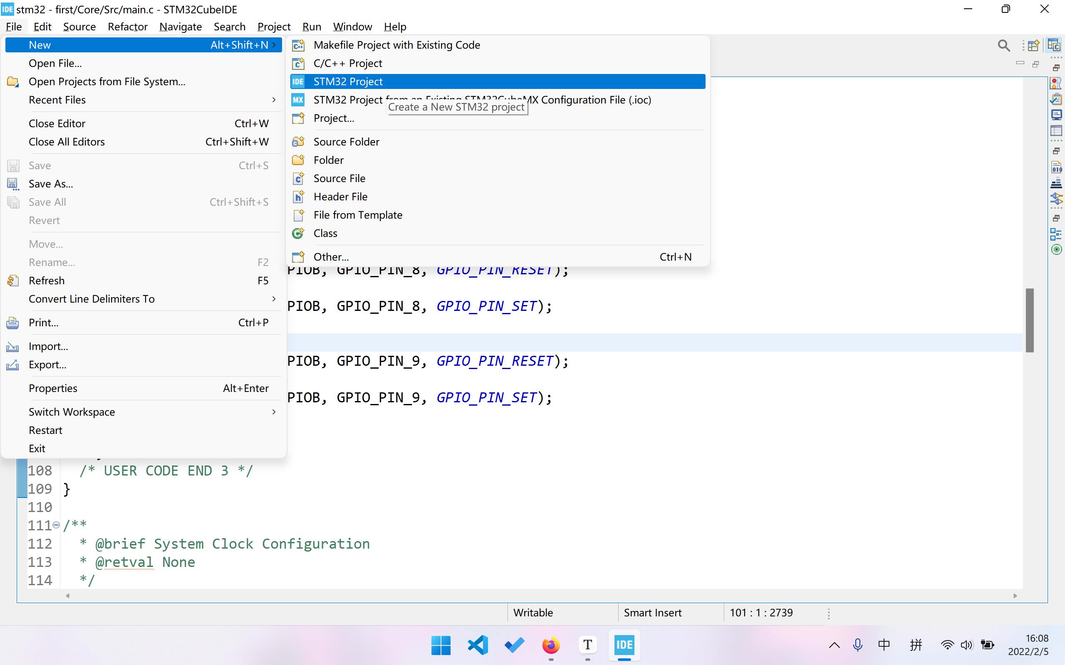Open Firefox from the Windows taskbar
Screen dimensions: 1065x665
[550, 645]
